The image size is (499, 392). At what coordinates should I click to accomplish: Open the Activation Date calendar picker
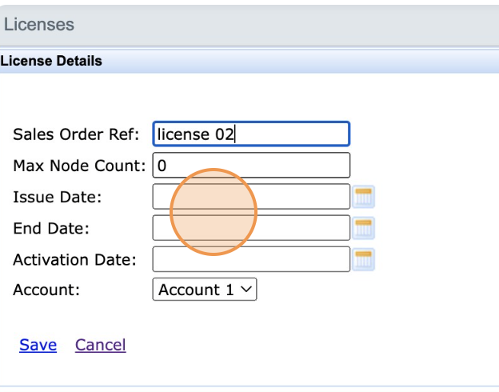pos(365,259)
